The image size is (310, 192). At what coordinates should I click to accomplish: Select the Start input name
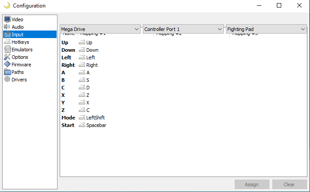click(x=68, y=125)
